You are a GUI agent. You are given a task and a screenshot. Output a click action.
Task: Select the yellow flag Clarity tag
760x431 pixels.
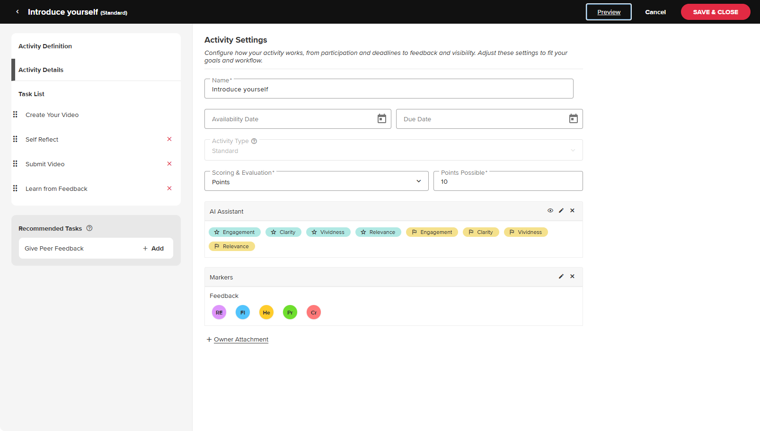point(481,232)
